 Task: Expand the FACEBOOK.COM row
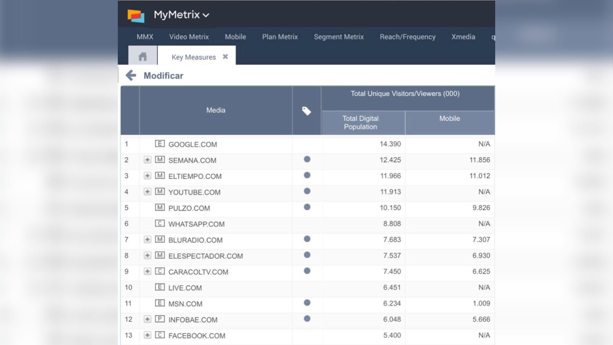(x=148, y=335)
